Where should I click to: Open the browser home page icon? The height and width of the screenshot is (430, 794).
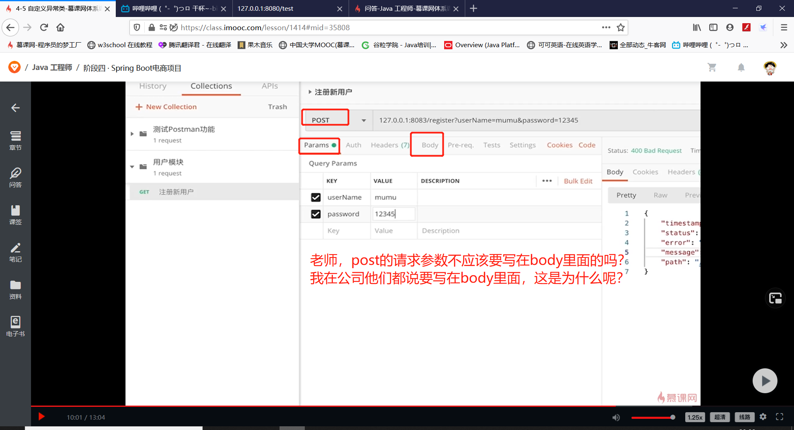point(60,27)
